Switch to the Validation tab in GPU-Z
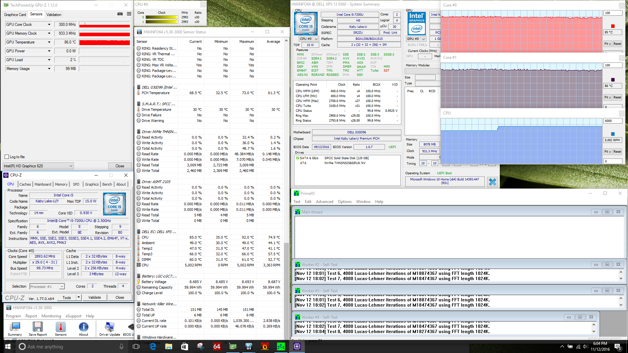This screenshot has height=353, width=628. point(54,15)
